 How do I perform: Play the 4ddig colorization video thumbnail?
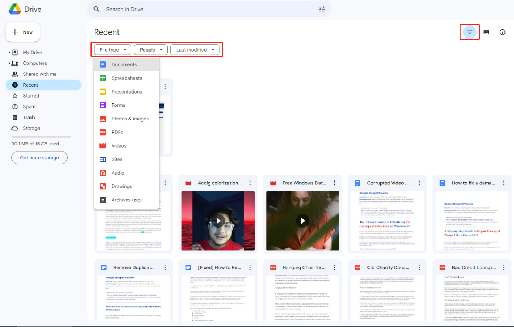click(x=218, y=221)
